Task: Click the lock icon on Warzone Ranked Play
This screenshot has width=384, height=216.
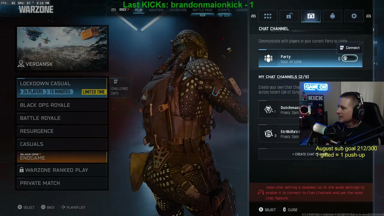Action: [22, 170]
